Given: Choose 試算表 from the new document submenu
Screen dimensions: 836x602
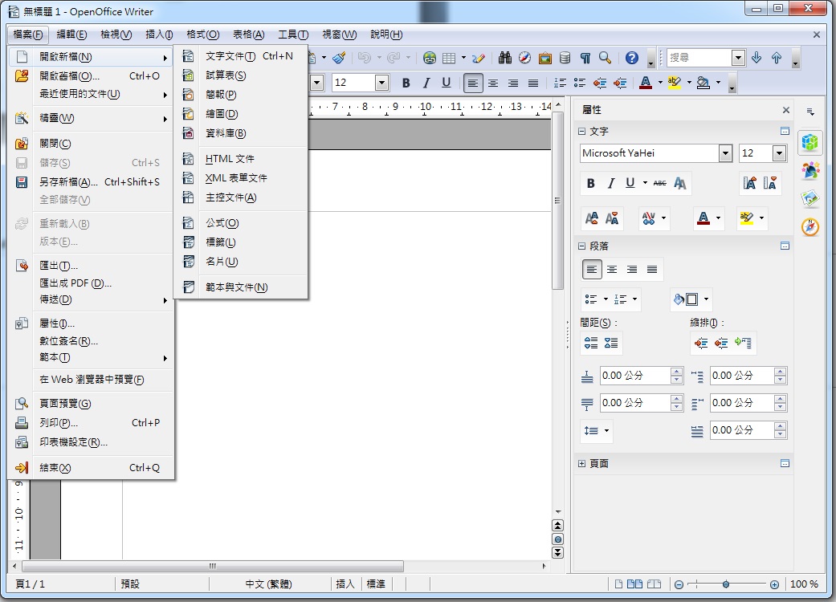Looking at the screenshot, I should [226, 75].
